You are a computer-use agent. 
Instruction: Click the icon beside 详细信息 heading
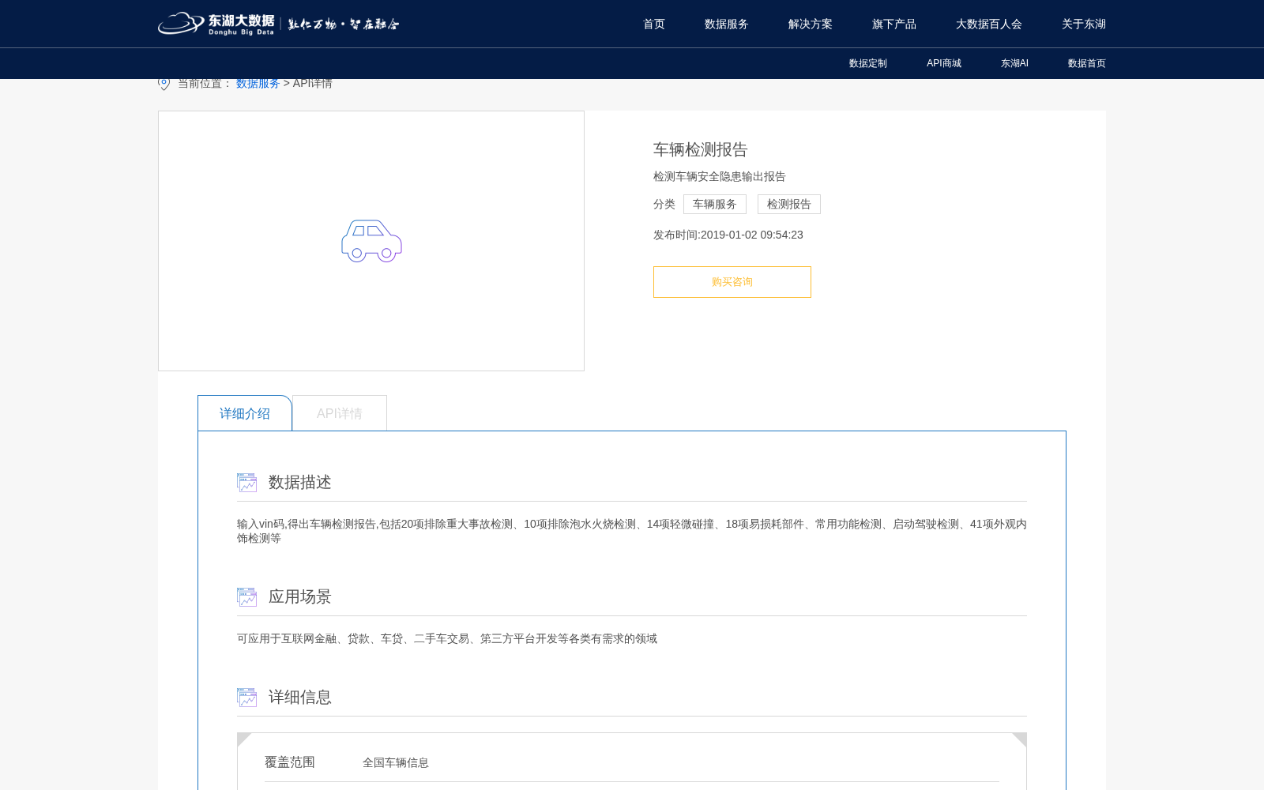pos(246,698)
